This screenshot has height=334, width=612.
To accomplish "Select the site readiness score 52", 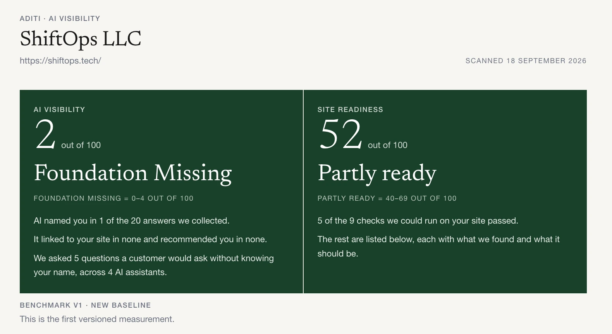I will (x=340, y=134).
